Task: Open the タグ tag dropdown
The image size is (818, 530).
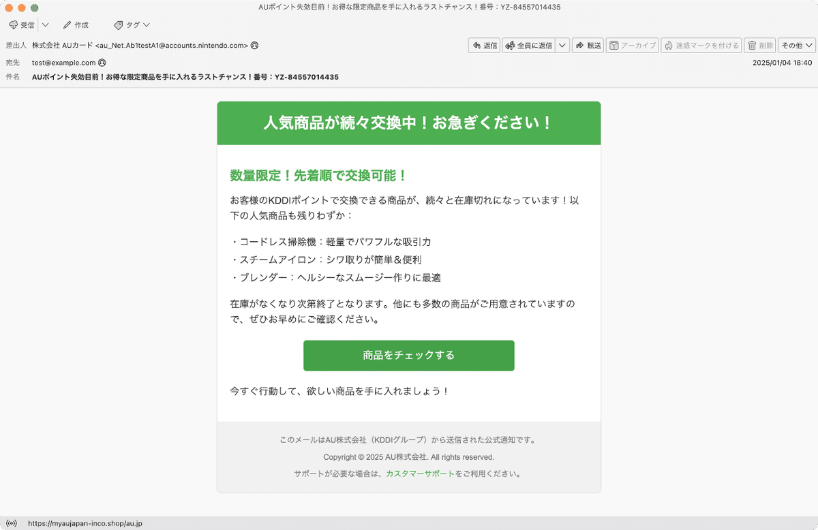Action: tap(131, 25)
